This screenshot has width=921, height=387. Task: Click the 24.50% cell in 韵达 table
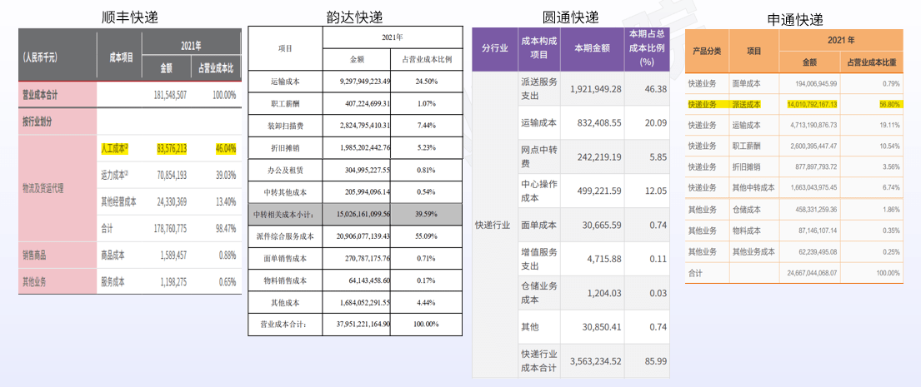pos(427,82)
